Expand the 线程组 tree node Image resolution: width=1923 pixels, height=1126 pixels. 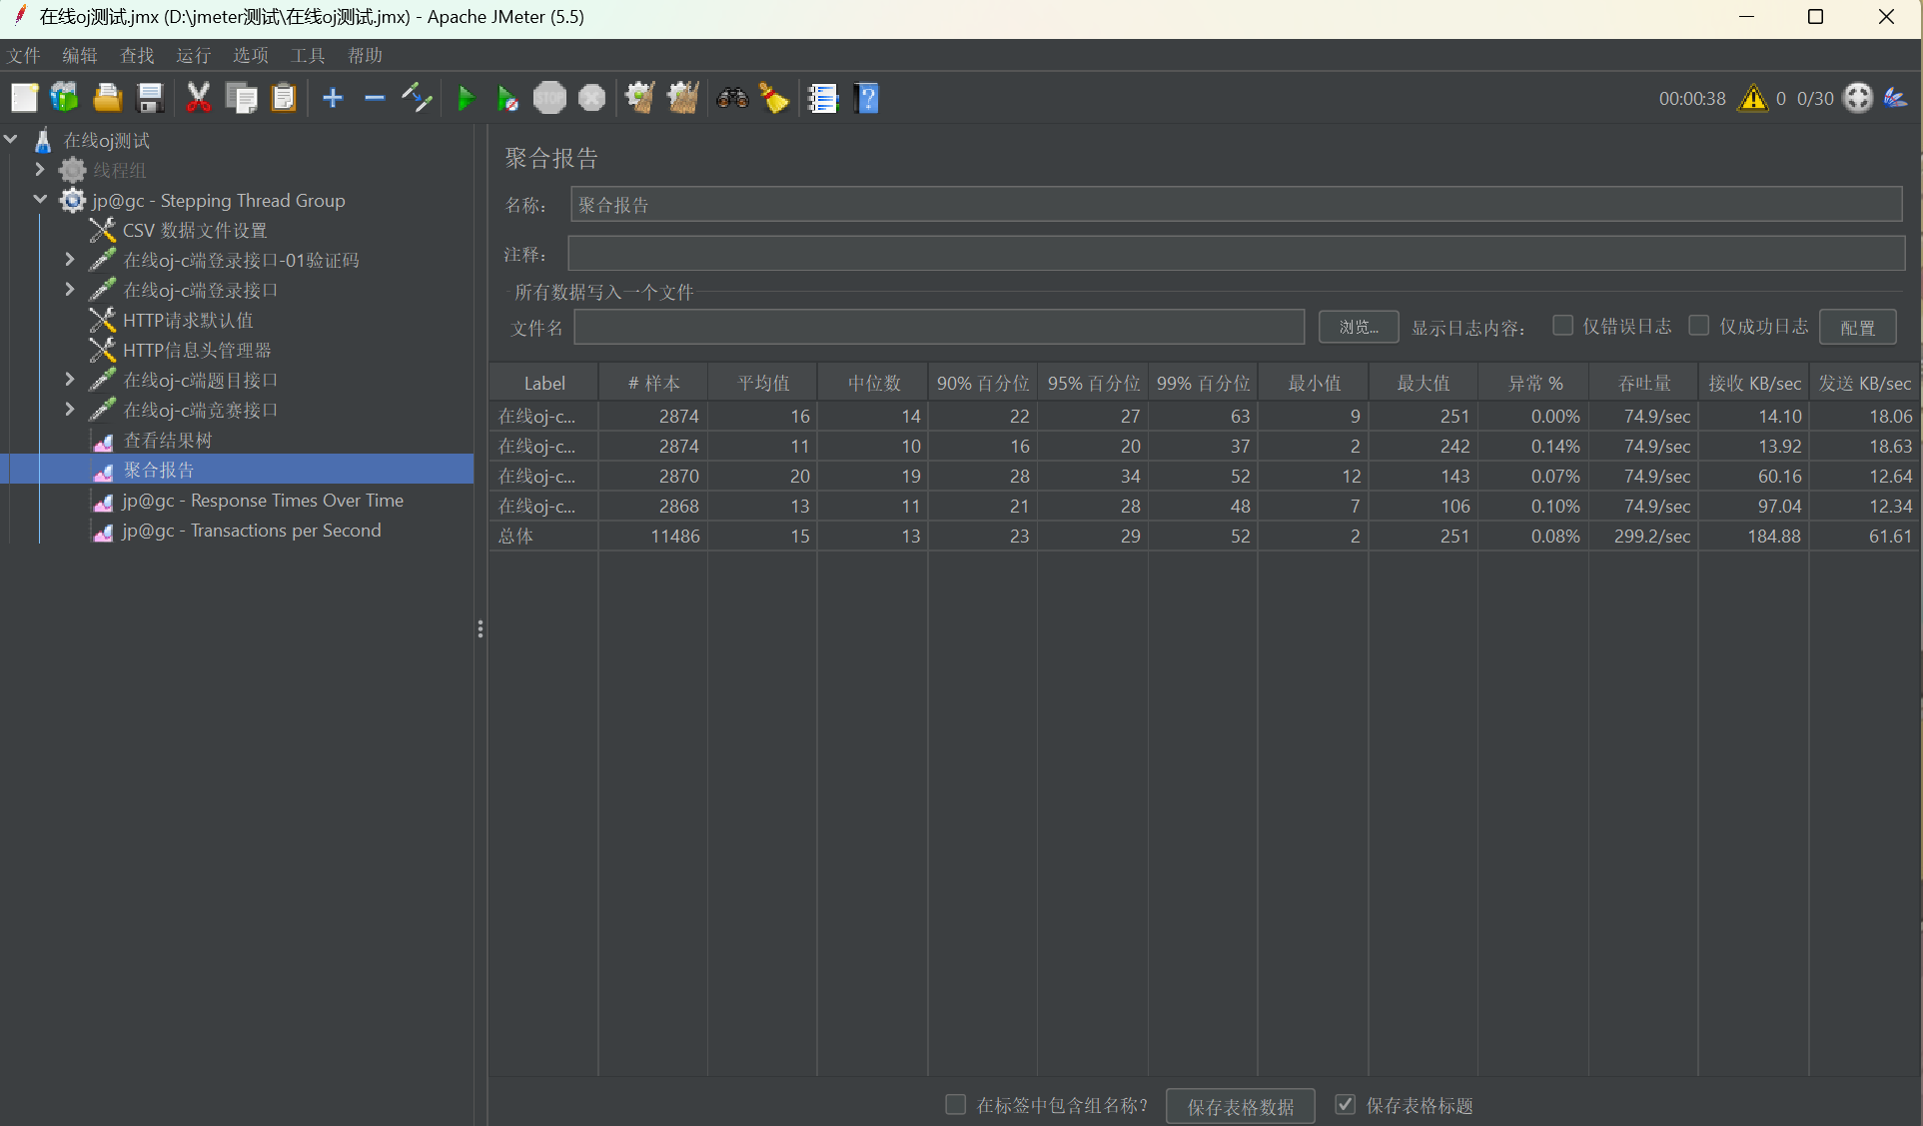point(40,170)
